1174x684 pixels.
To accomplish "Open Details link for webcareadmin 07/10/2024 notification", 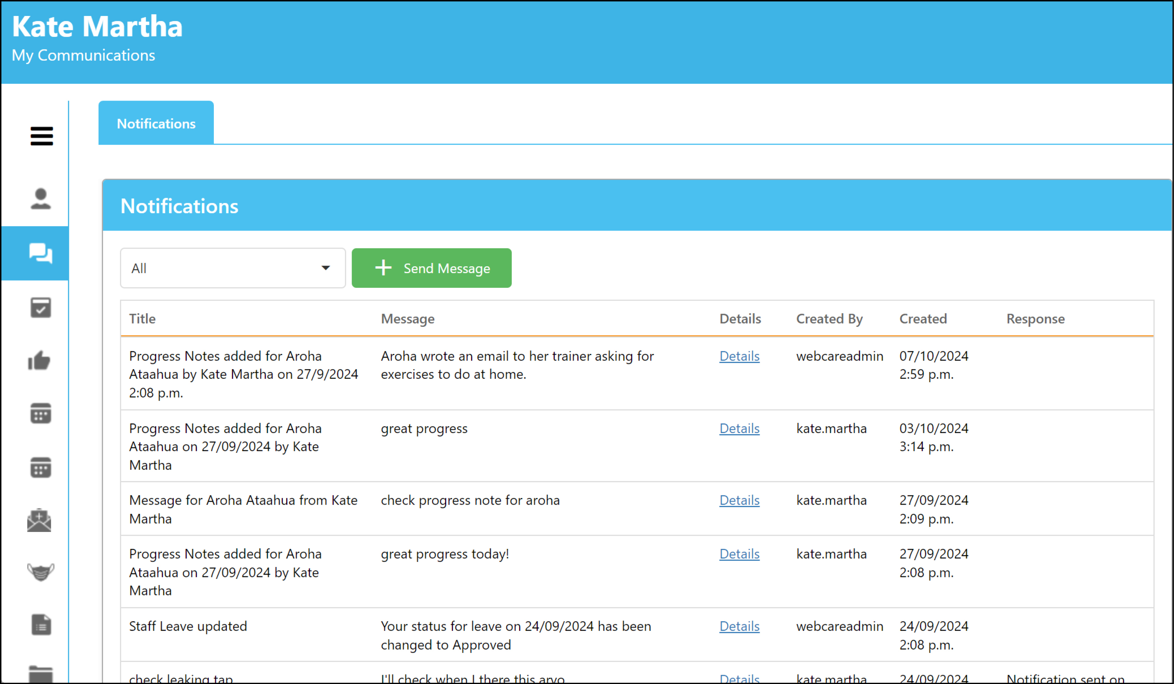I will [739, 356].
